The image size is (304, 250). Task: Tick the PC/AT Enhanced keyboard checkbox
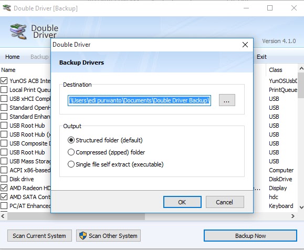(x=4, y=205)
